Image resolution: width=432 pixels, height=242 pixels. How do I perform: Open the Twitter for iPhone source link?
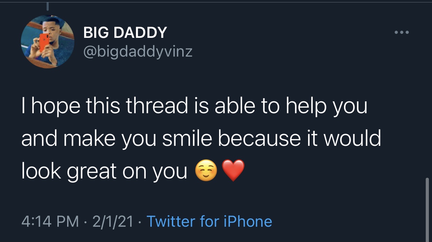pyautogui.click(x=209, y=221)
